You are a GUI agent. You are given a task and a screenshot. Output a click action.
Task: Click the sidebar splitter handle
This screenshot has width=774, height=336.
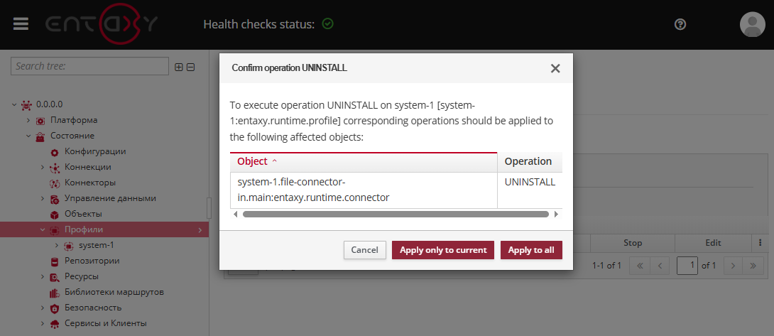209,207
